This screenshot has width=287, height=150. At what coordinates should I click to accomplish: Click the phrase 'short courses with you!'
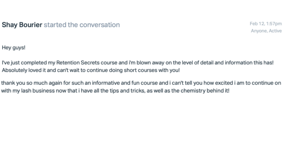click(x=152, y=70)
